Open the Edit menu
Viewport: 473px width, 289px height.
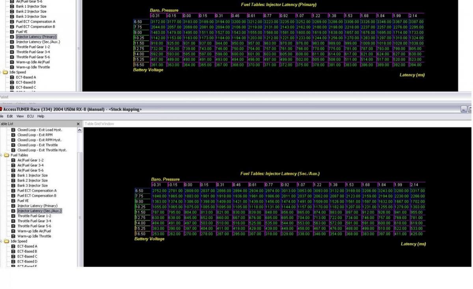[x=10, y=116]
